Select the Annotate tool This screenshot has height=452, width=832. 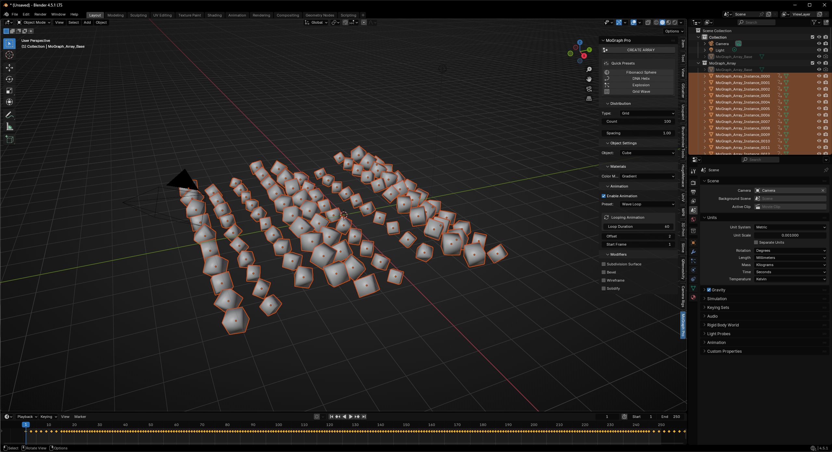click(x=9, y=114)
